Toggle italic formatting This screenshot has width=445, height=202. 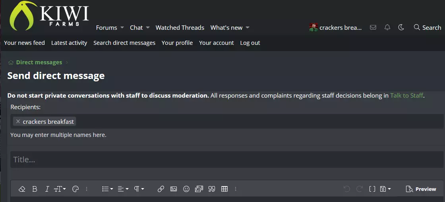click(x=47, y=189)
